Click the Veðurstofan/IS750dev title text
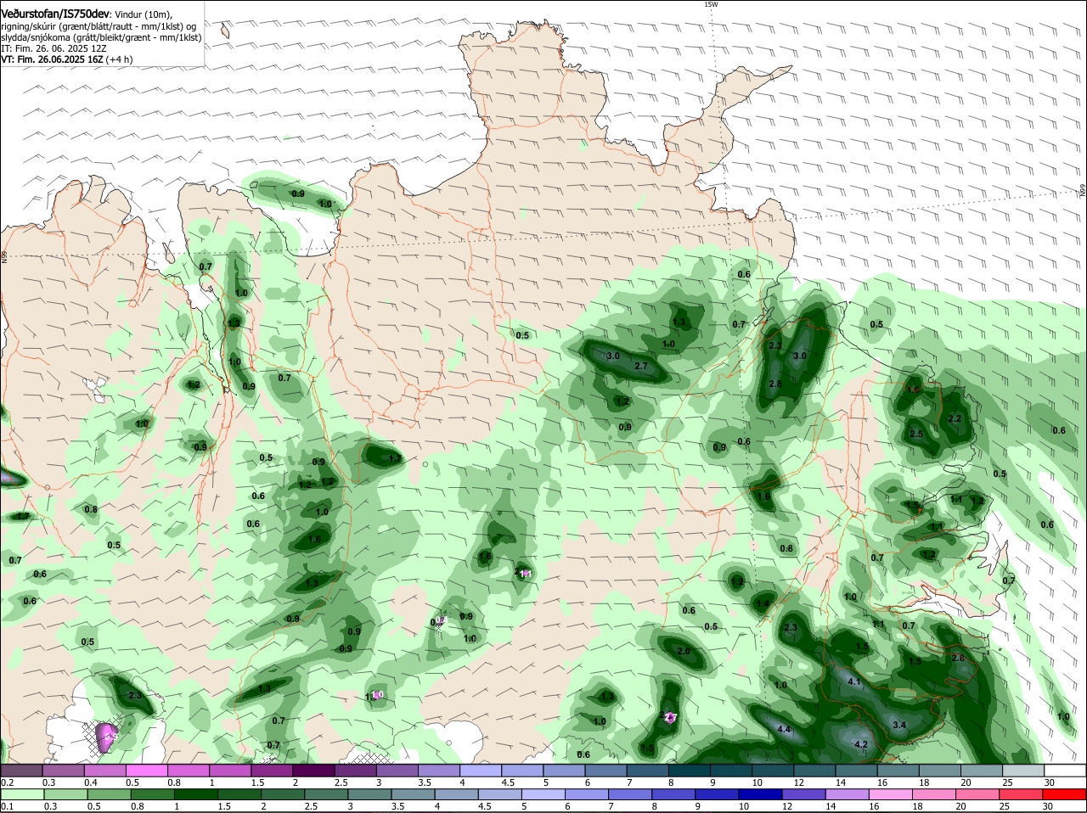This screenshot has height=813, width=1087. 54,14
